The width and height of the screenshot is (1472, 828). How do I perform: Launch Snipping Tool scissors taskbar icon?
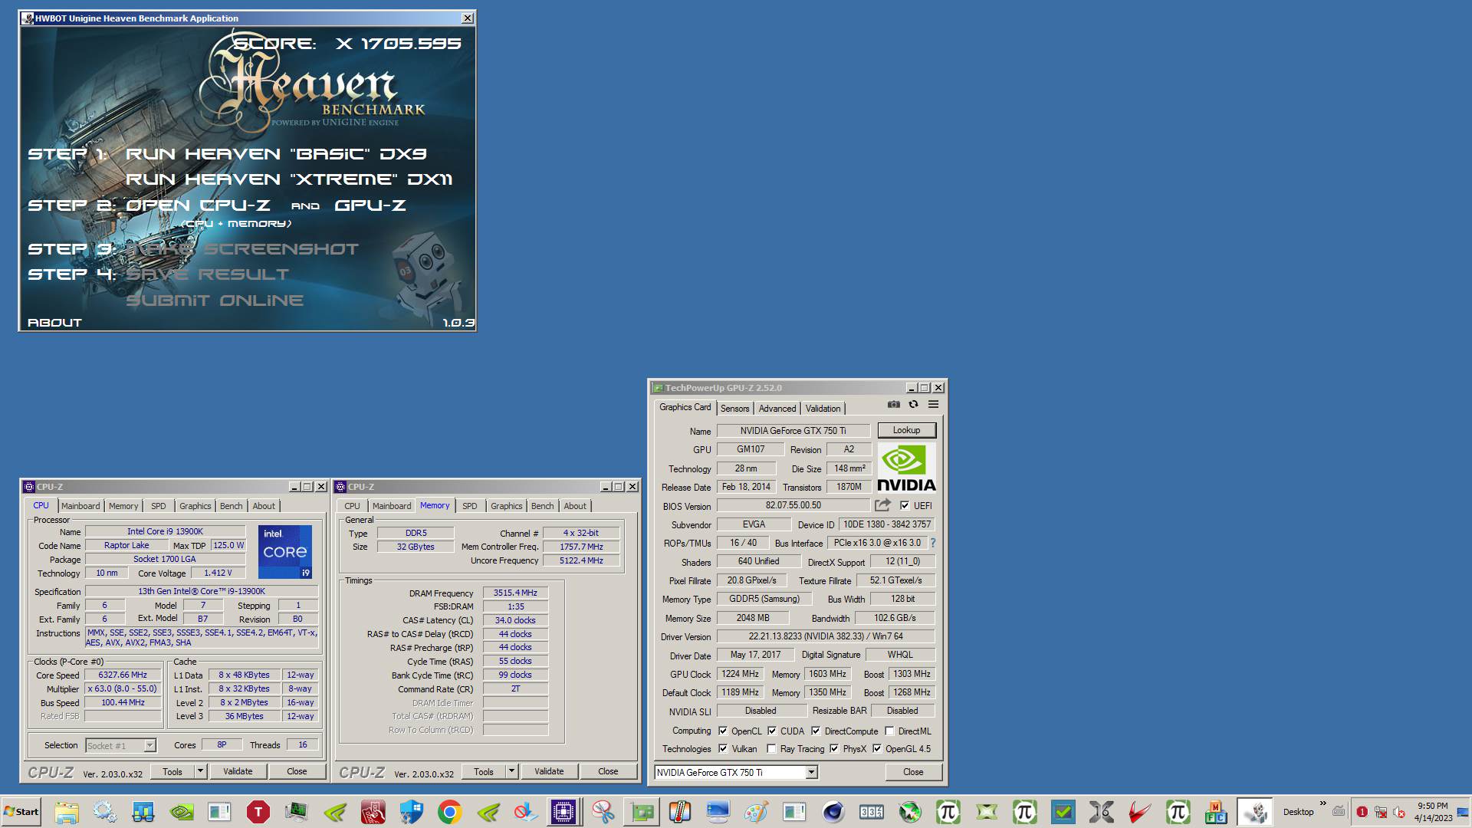point(603,812)
